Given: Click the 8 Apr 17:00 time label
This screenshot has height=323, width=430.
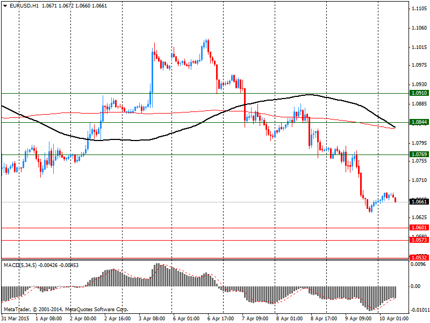Looking at the screenshot, I should point(324,319).
